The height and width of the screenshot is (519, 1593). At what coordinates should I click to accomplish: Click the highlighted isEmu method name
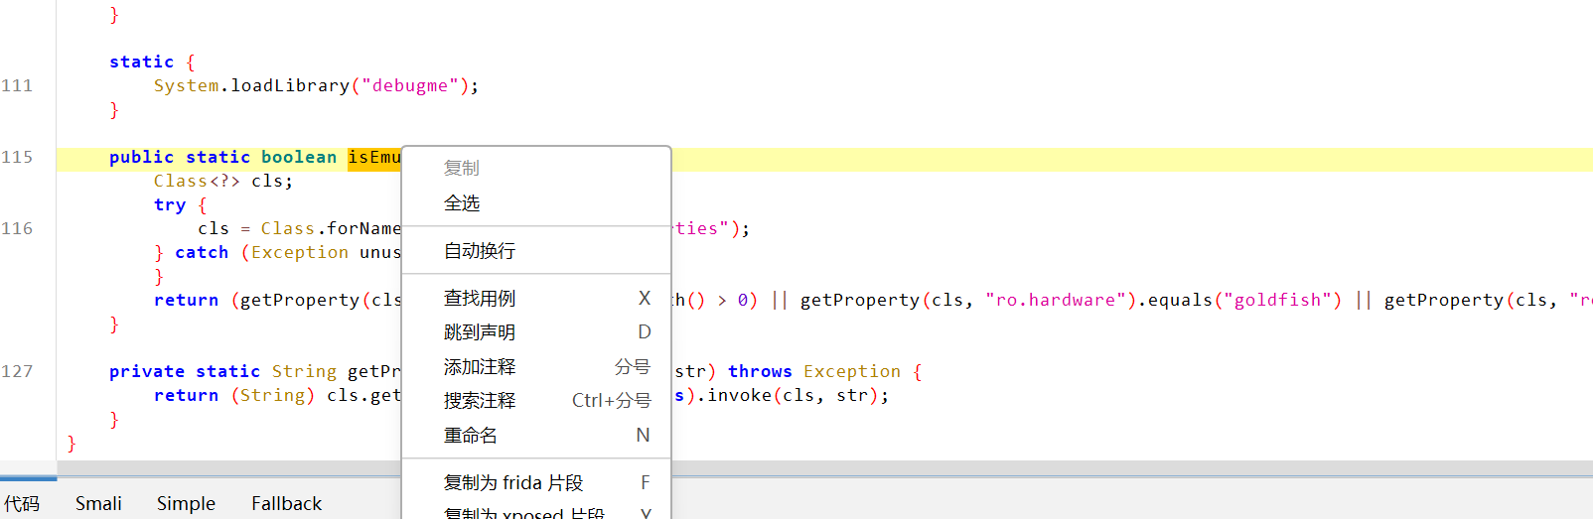pyautogui.click(x=373, y=158)
